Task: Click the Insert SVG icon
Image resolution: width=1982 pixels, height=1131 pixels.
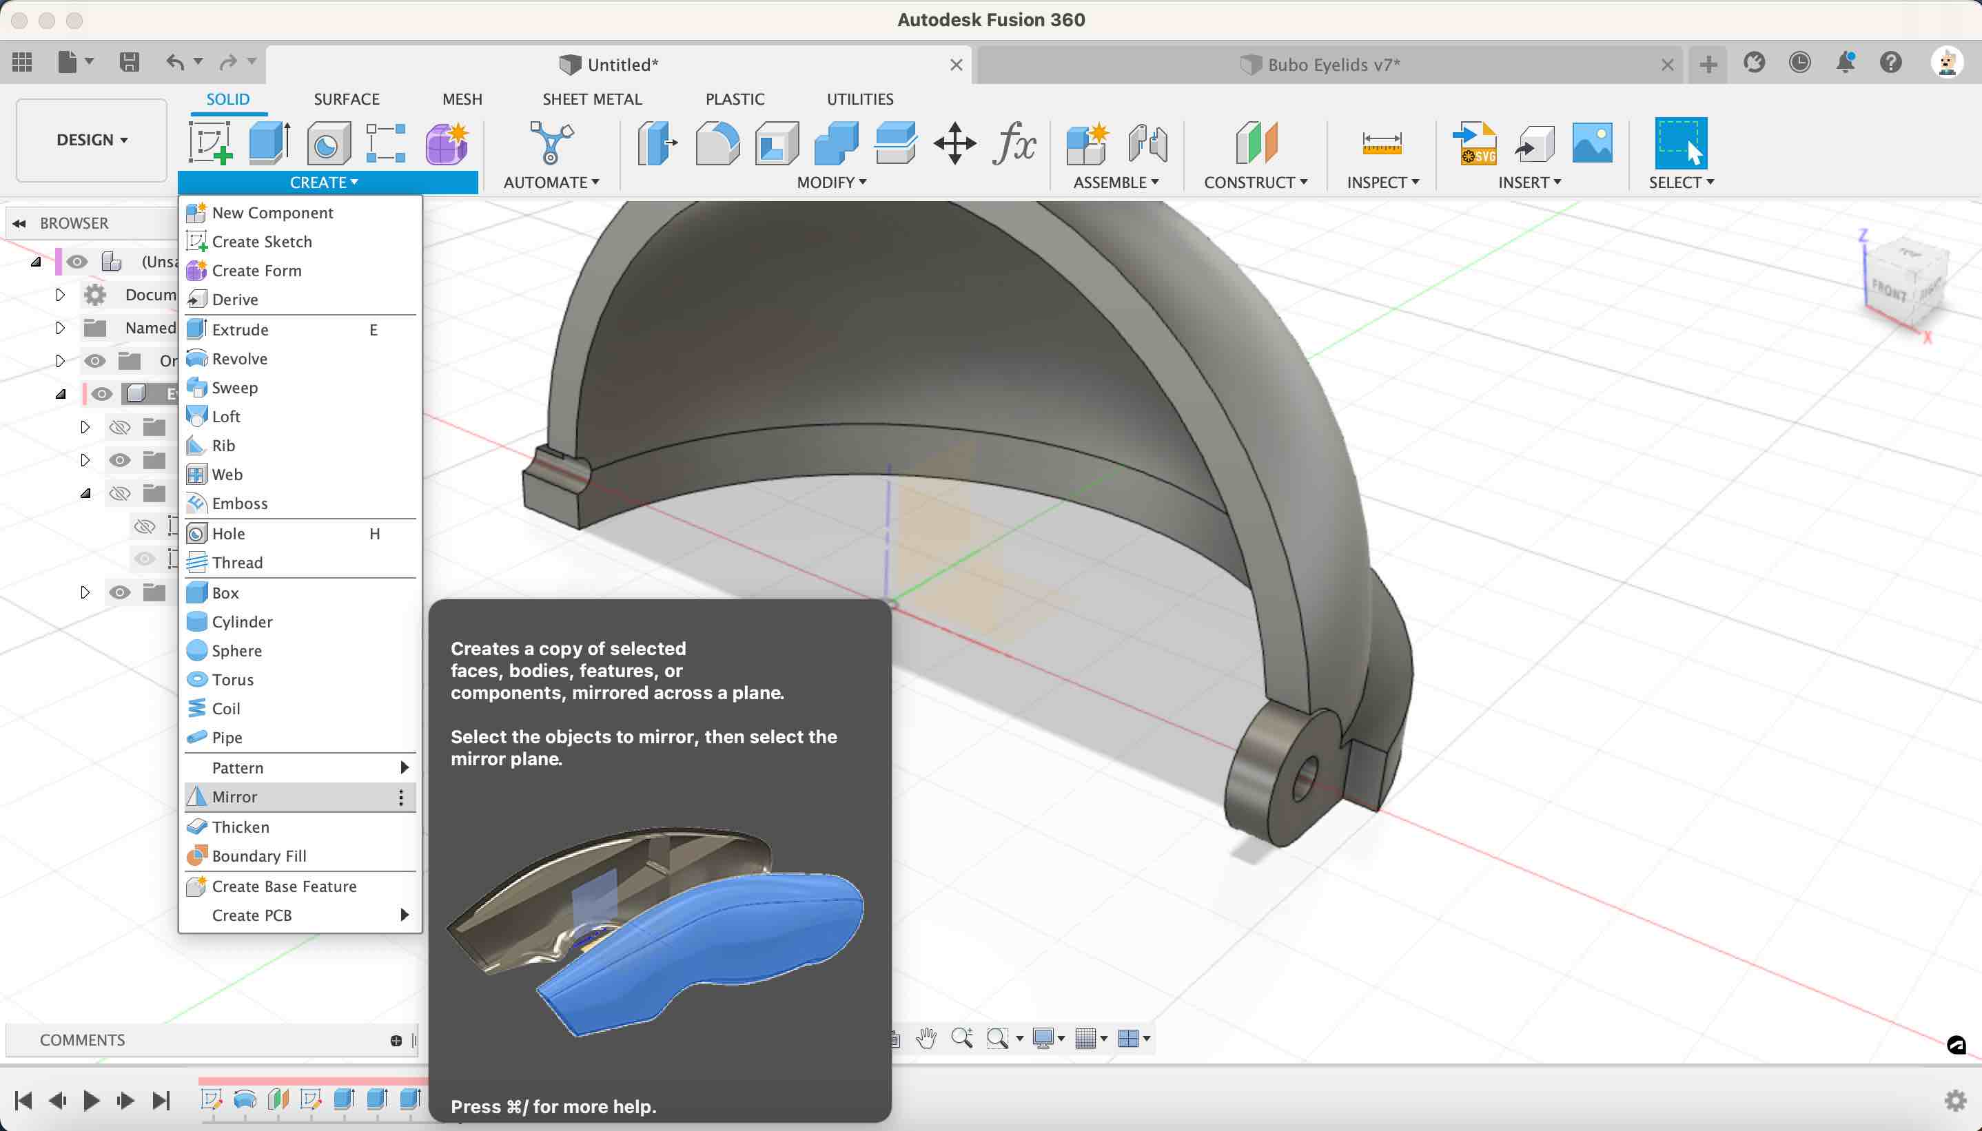Action: pos(1474,143)
